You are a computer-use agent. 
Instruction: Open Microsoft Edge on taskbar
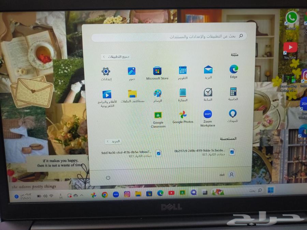pyautogui.click(x=160, y=193)
